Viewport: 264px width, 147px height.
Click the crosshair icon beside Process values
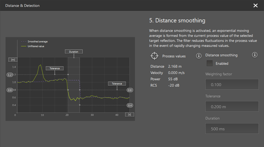(x=154, y=56)
